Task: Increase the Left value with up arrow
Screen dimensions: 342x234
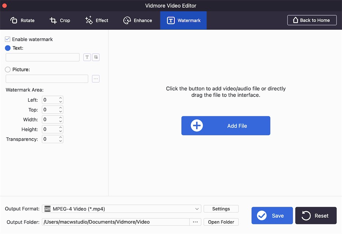Action: click(61, 98)
